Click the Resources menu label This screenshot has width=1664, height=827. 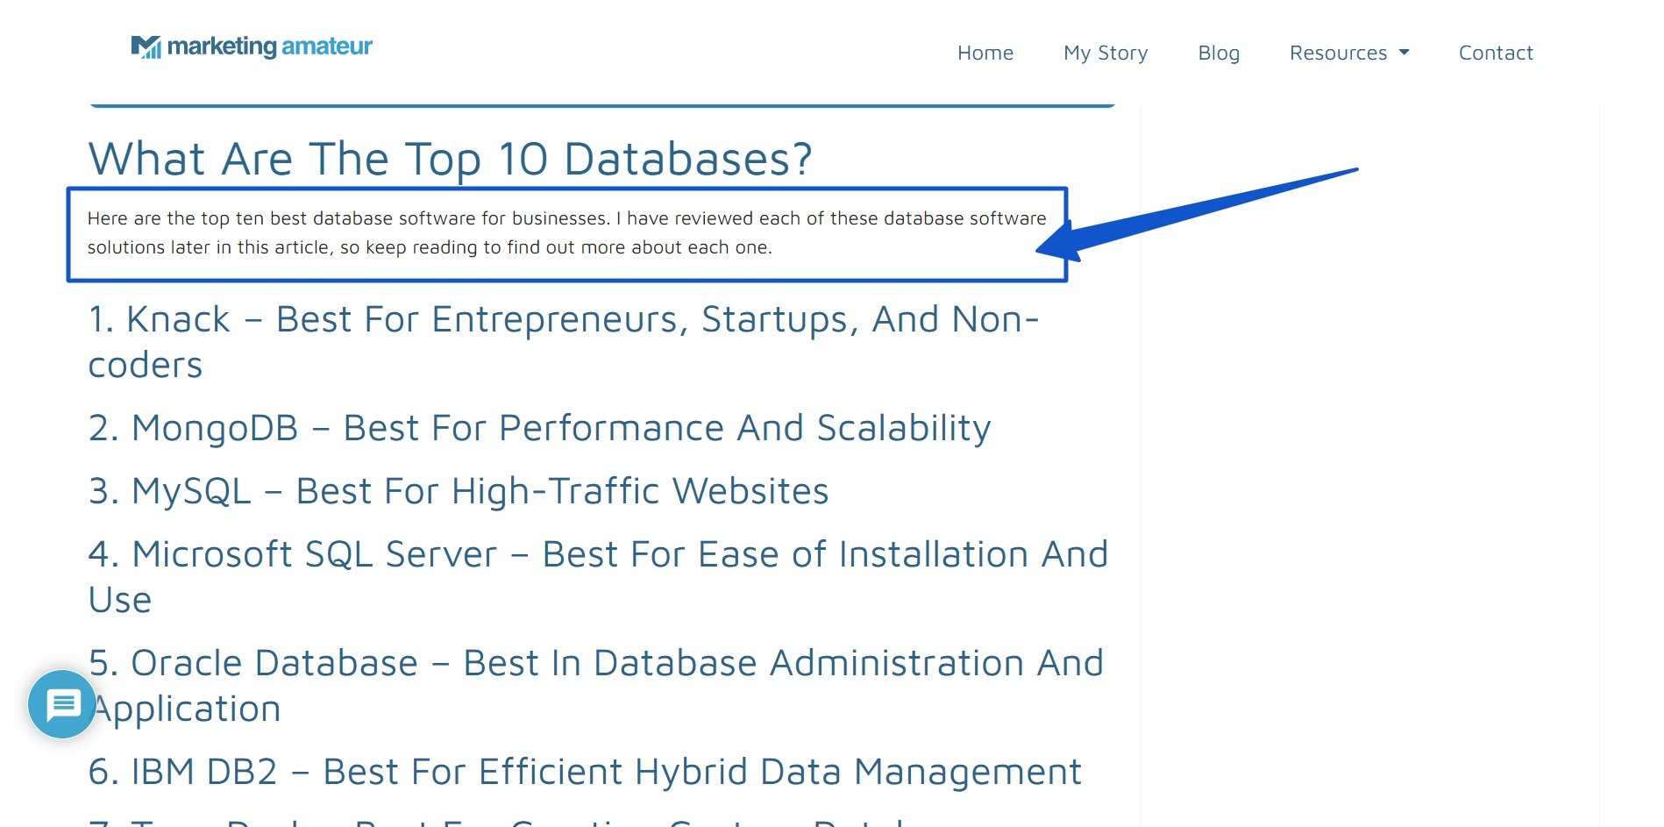tap(1338, 53)
